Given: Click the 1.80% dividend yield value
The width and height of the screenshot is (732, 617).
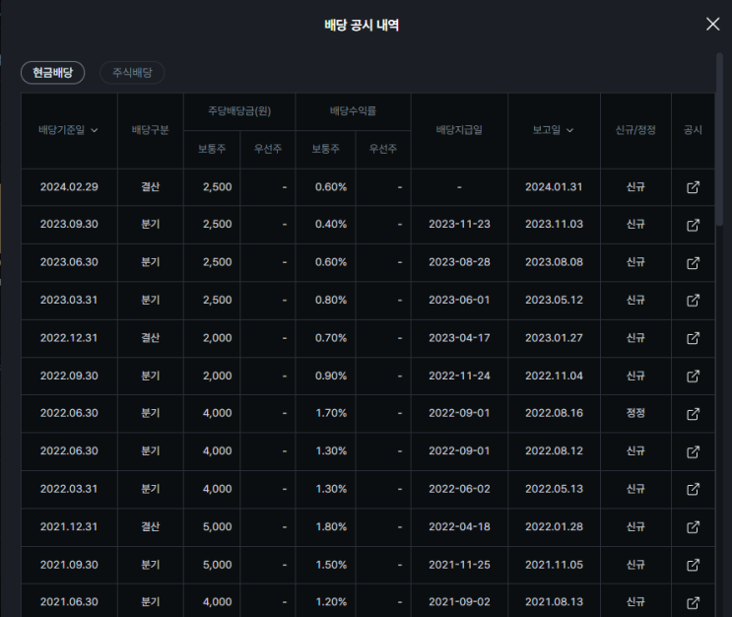Looking at the screenshot, I should [331, 527].
